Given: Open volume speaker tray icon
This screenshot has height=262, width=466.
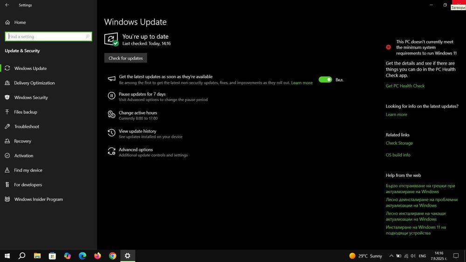Looking at the screenshot, I should 413,256.
